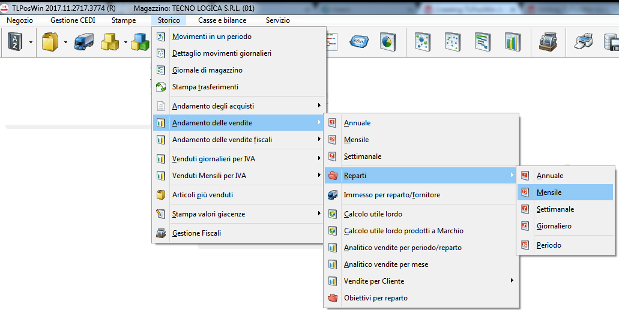Click the A-Z sorting toolbar icon
This screenshot has width=619, height=310.
14,41
